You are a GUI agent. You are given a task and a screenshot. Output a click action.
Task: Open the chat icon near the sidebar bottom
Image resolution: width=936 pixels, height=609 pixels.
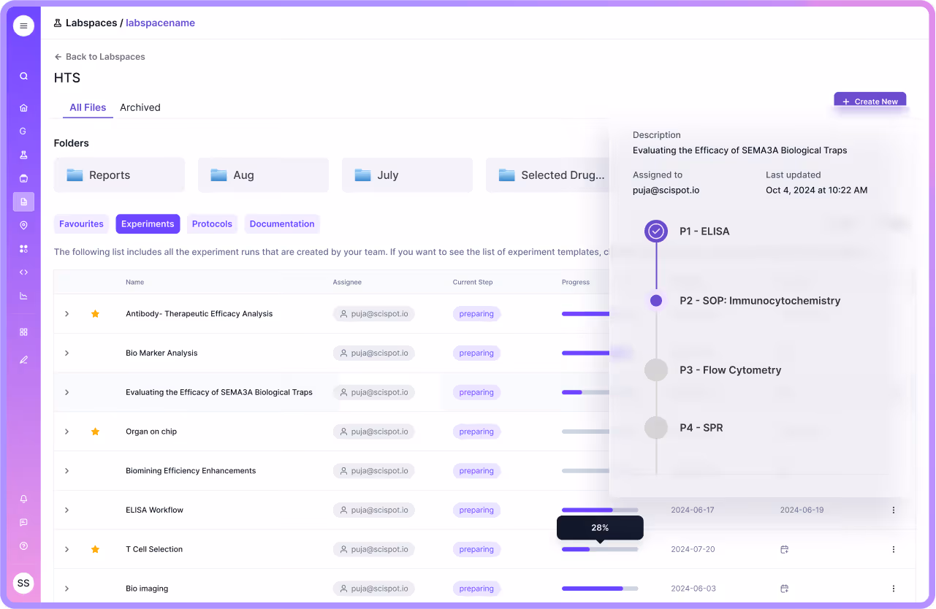coord(23,522)
